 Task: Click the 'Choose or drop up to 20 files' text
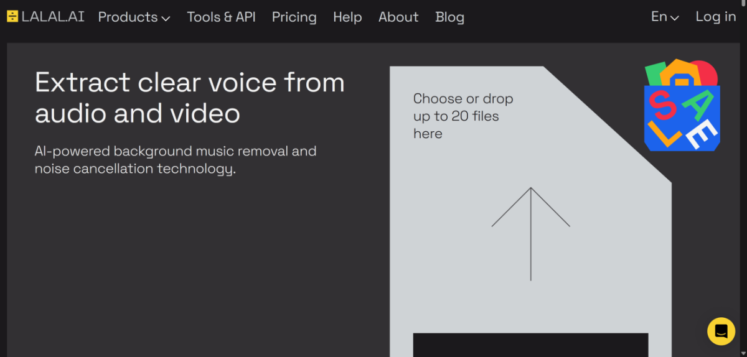tap(463, 116)
